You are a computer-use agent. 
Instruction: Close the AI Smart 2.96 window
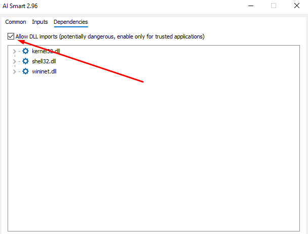pyautogui.click(x=297, y=6)
